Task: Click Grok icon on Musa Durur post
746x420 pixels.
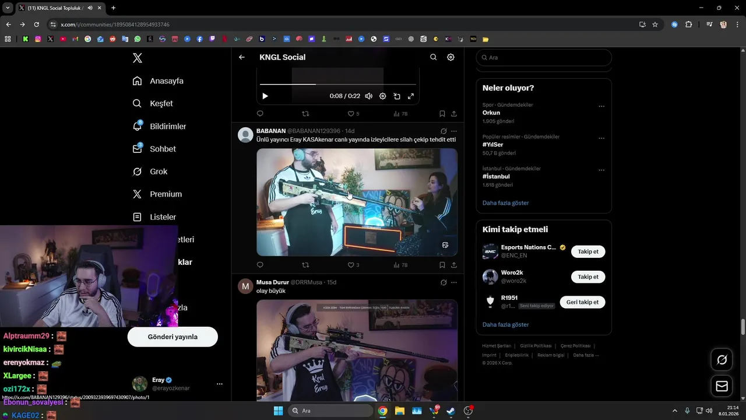Action: click(444, 282)
